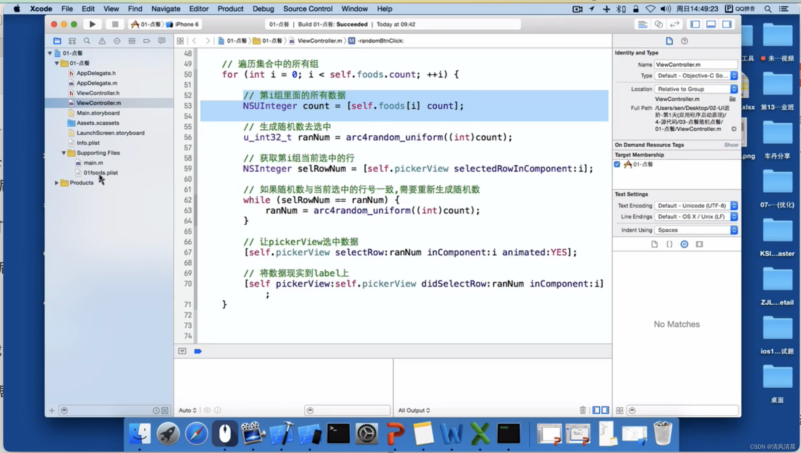This screenshot has width=801, height=453.
Task: Choose the iPhone 6 run destination
Action: (x=183, y=24)
